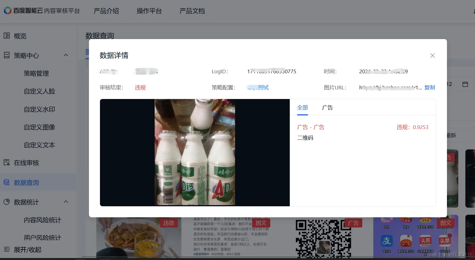475x260 pixels.
Task: Click the 数据查询 database icon
Action: point(7,182)
